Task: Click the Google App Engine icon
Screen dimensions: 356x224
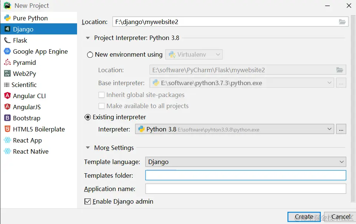Action: tap(7, 51)
